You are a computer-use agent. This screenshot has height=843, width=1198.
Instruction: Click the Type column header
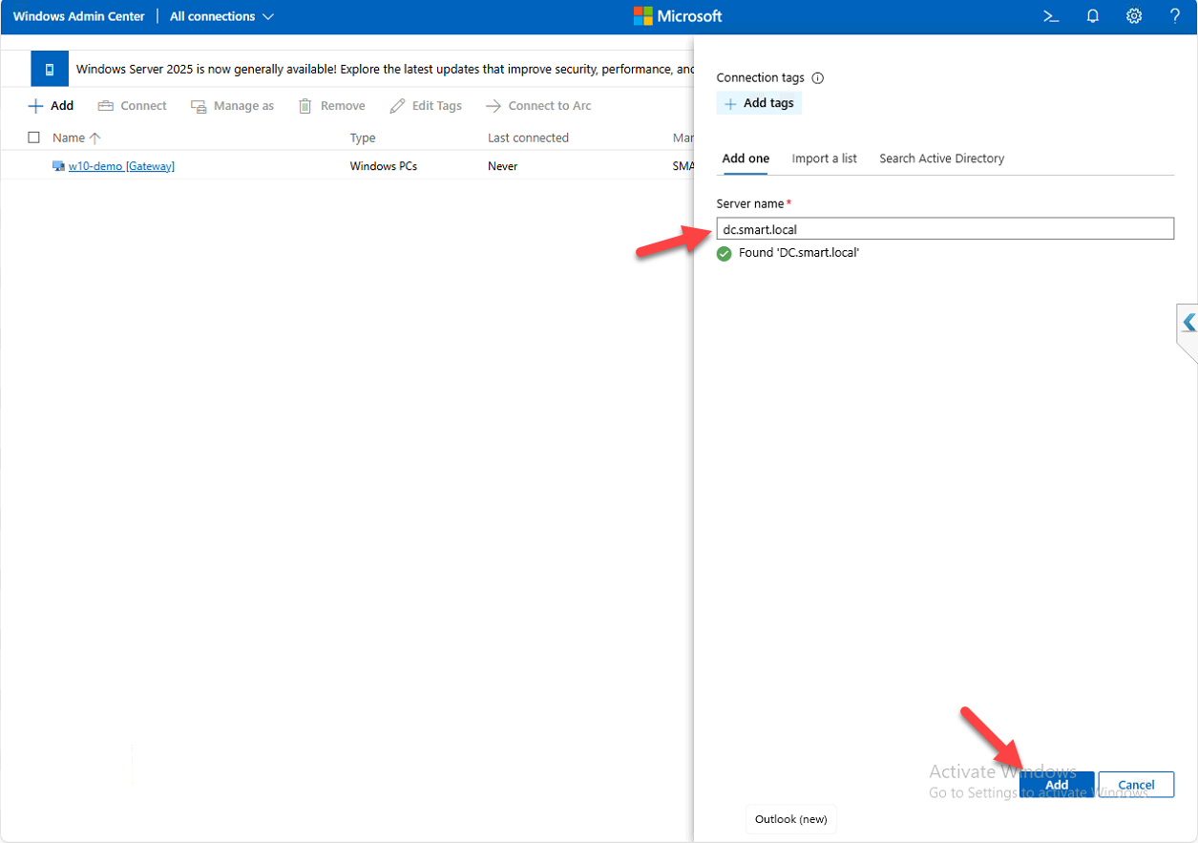(x=363, y=137)
